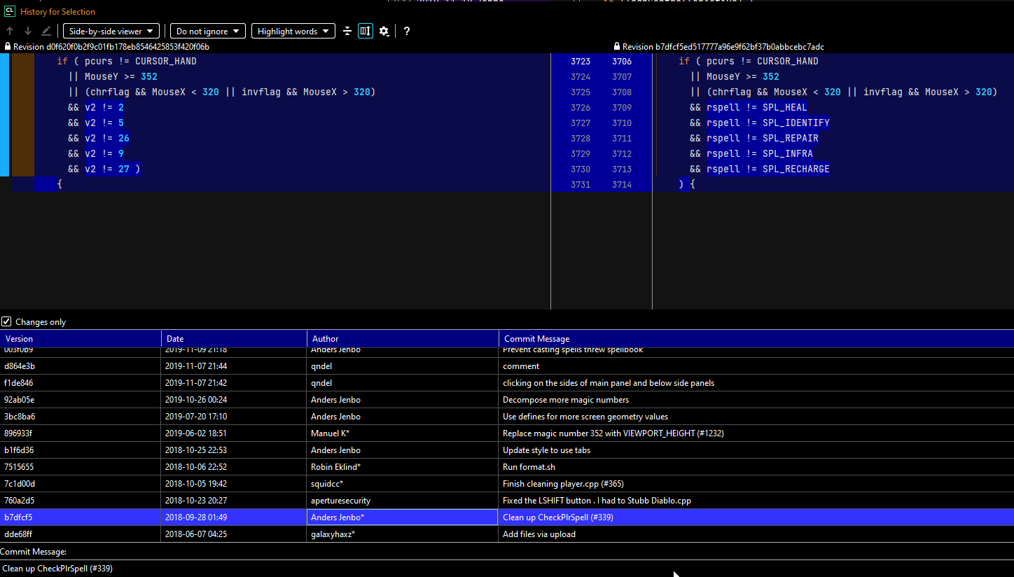Open the Highlight words dropdown
This screenshot has height=577, width=1014.
[293, 31]
